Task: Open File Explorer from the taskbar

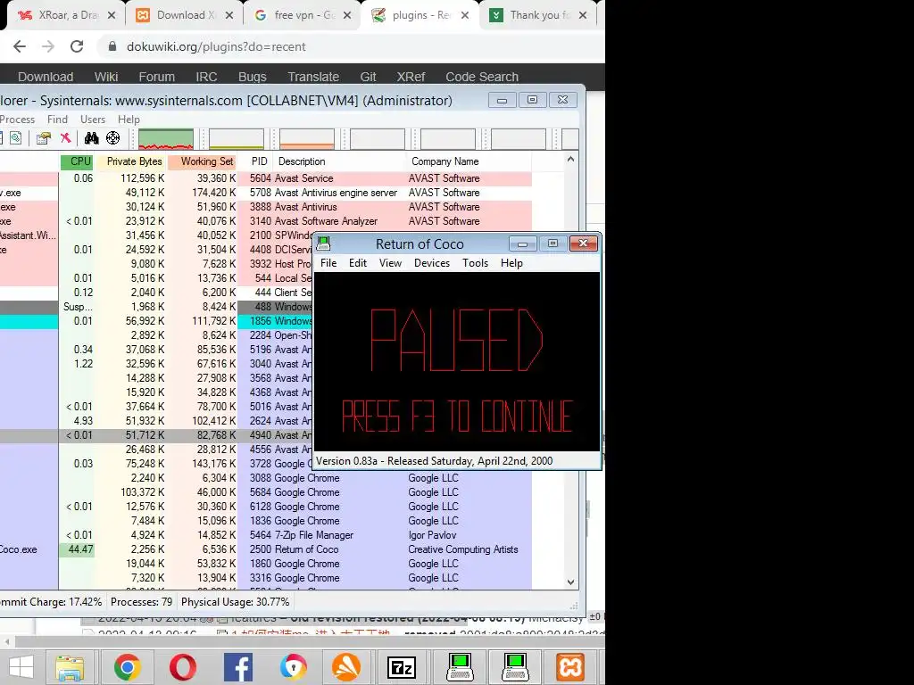Action: tap(70, 667)
